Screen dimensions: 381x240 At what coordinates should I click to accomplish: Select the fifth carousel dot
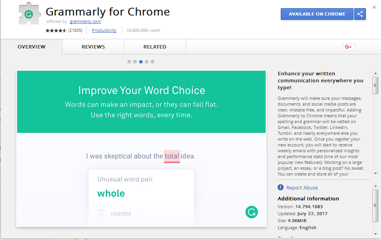point(152,62)
